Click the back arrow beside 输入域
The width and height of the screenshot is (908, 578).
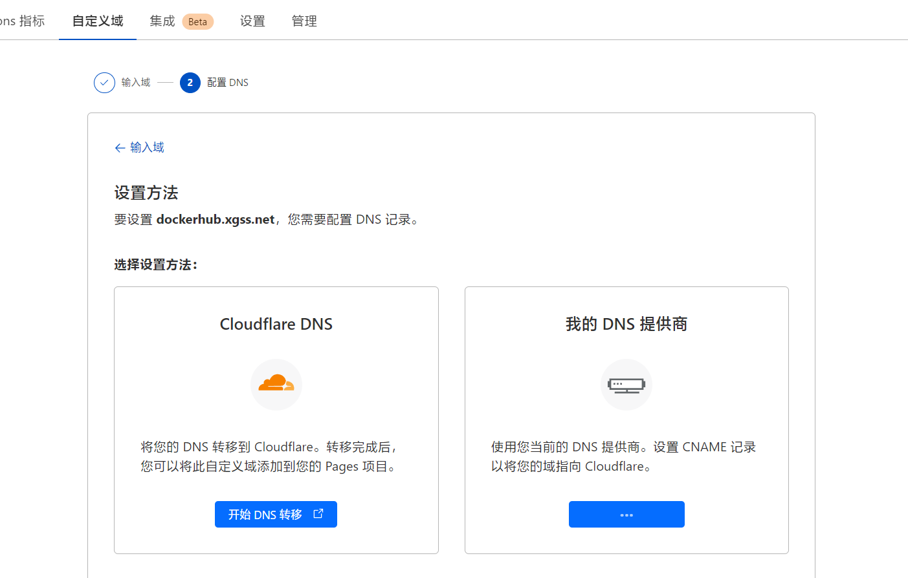pyautogui.click(x=120, y=148)
